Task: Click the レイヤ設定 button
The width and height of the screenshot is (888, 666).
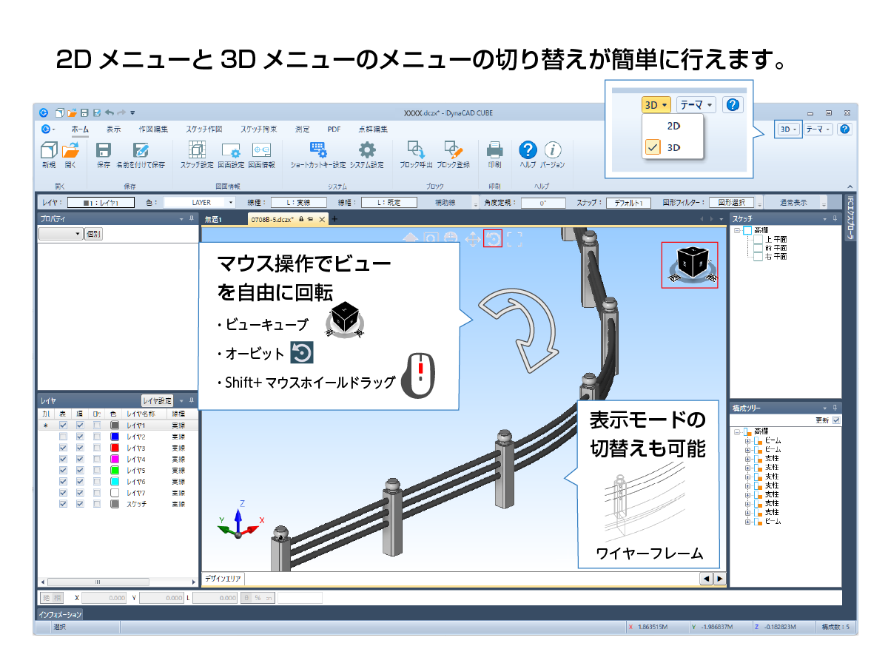Action: (158, 400)
